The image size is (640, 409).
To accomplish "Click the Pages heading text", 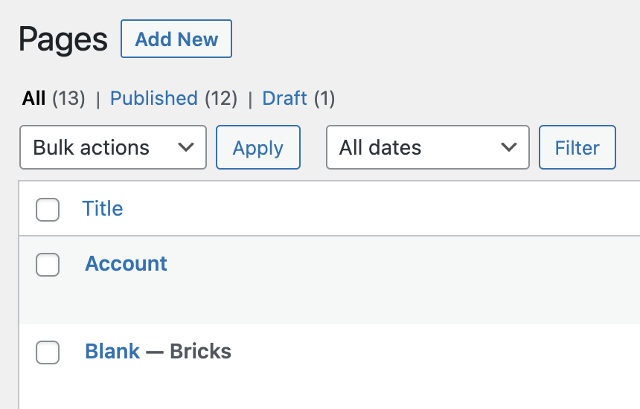I will 63,39.
